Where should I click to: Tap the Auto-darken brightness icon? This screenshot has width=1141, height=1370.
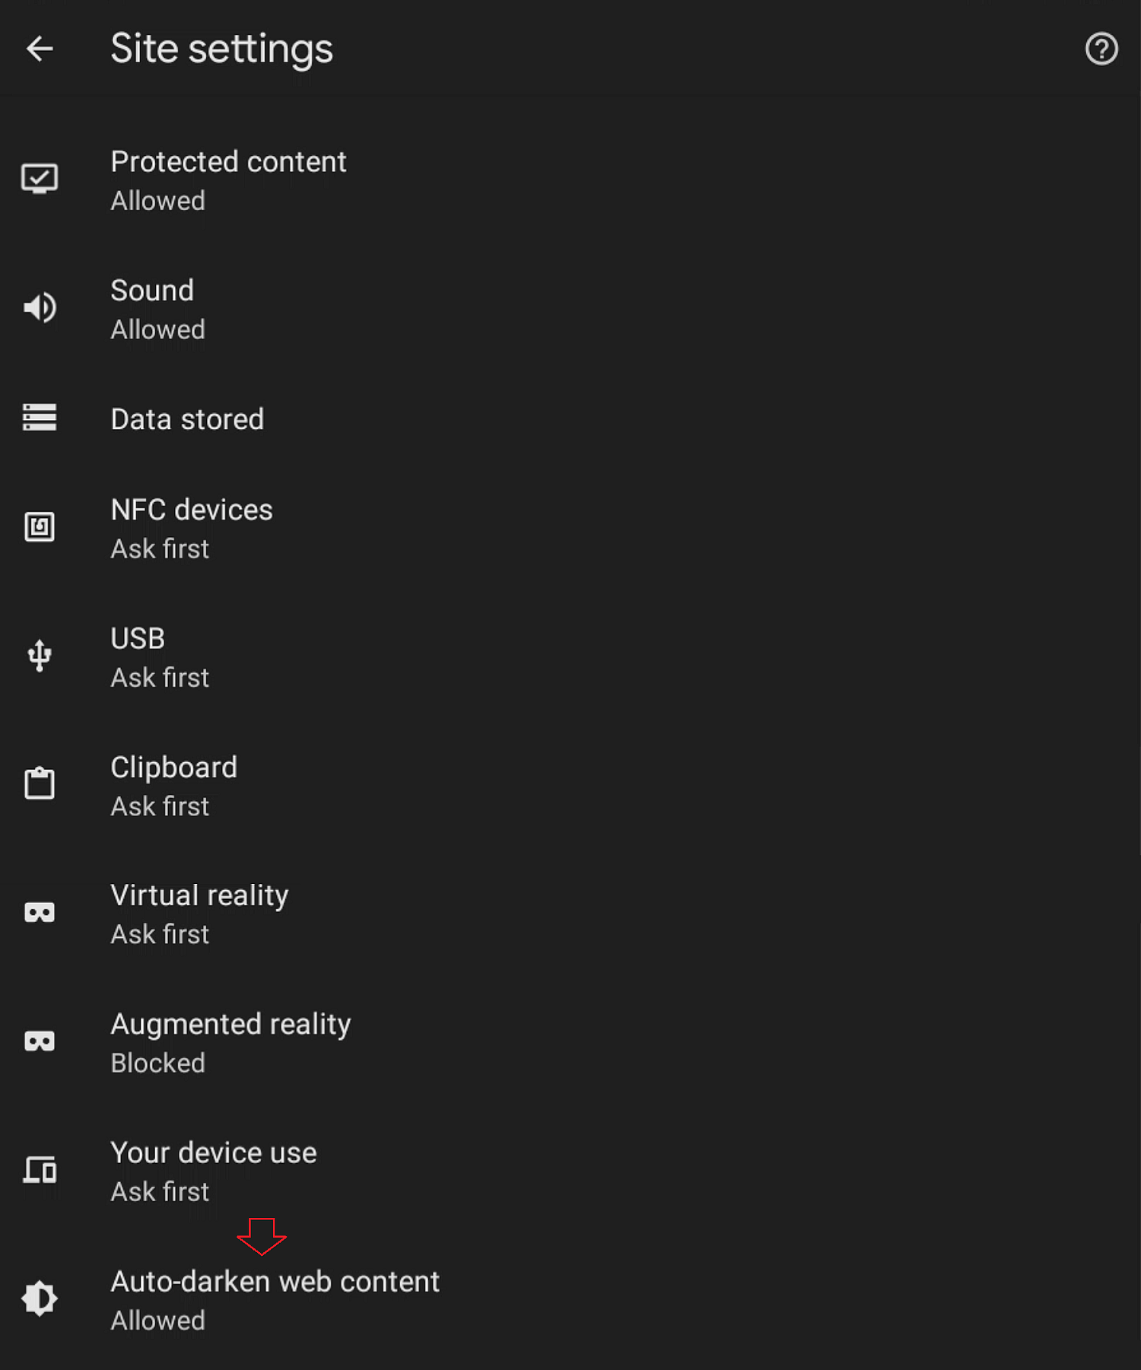tap(40, 1298)
